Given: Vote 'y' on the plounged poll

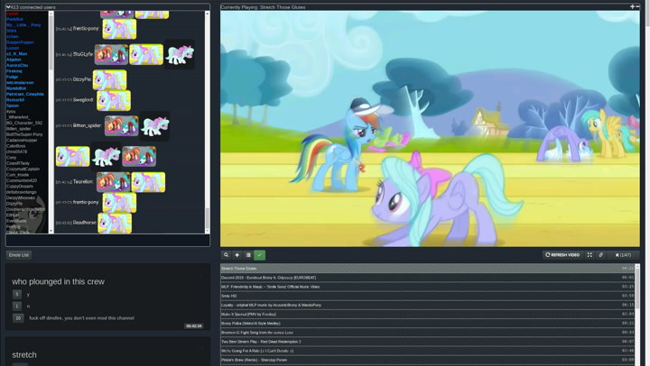Looking at the screenshot, I should click(17, 294).
